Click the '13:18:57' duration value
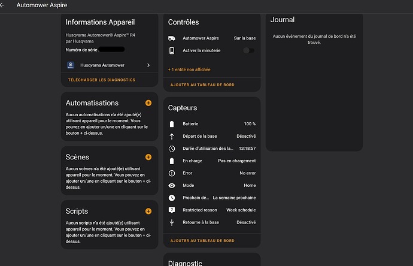 point(247,149)
